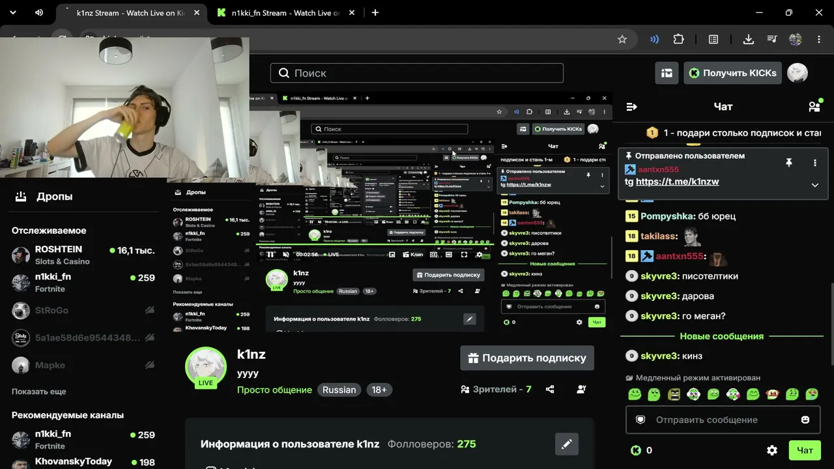Click the Pompyshka username in chat
This screenshot has height=469, width=834.
pos(667,216)
